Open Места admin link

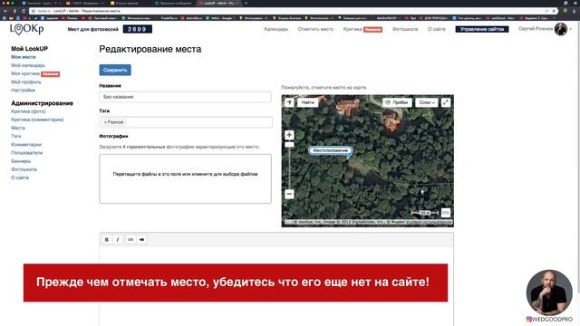coord(18,128)
